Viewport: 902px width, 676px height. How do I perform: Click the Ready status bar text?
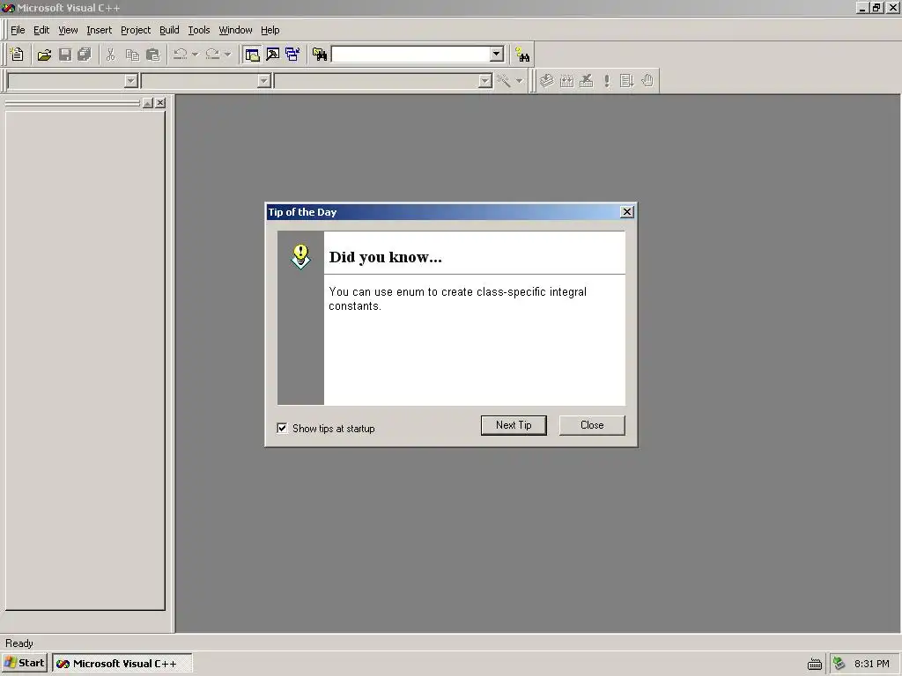(19, 643)
